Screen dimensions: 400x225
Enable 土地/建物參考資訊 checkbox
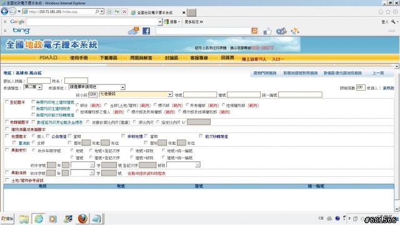coord(7,180)
